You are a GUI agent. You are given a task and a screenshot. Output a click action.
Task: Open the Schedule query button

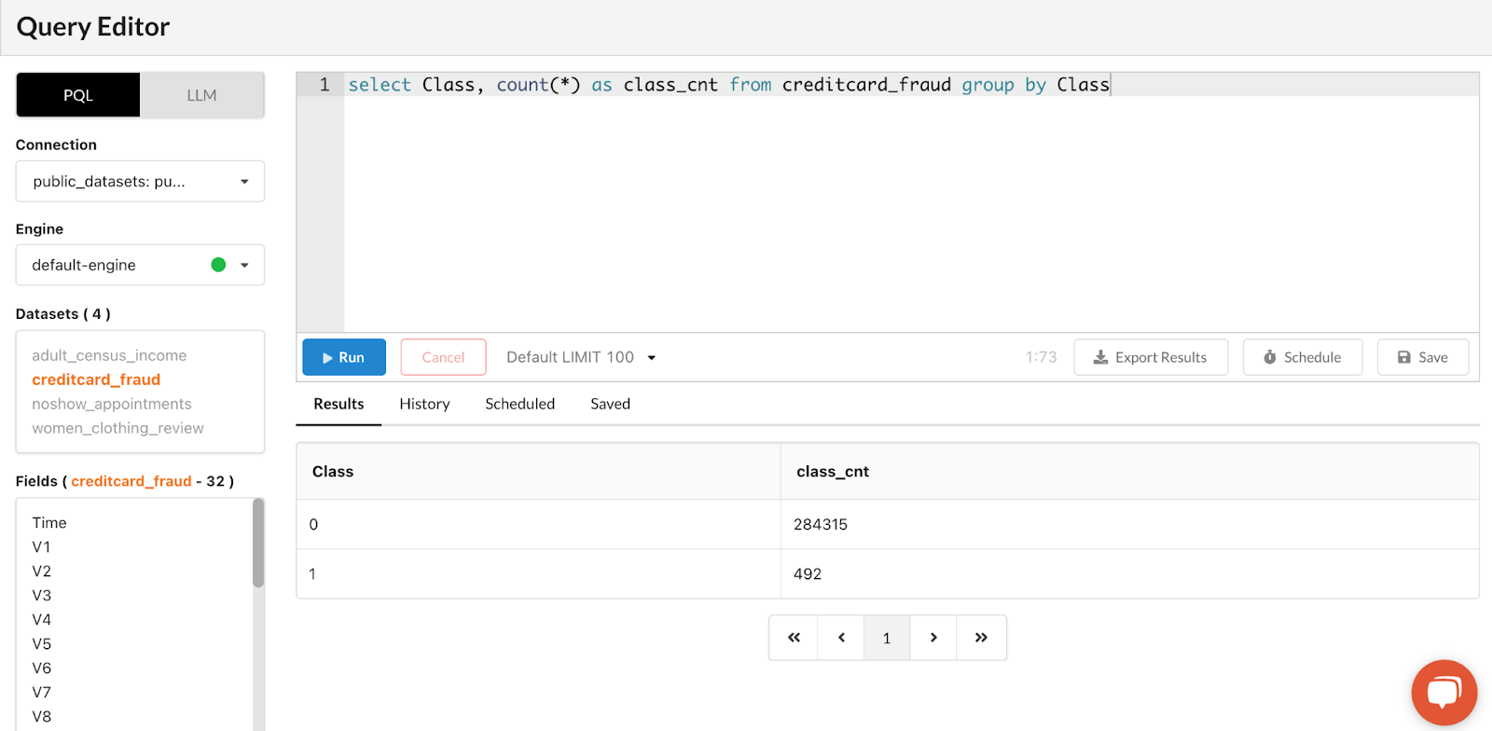[1302, 357]
